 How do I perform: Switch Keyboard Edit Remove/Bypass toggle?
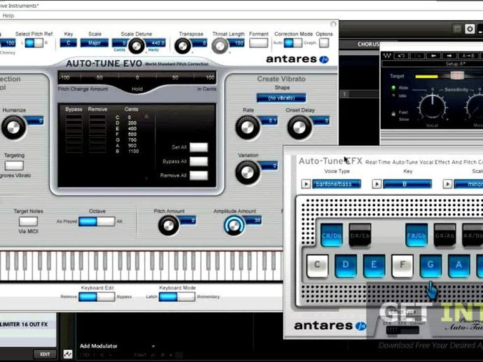pyautogui.click(x=97, y=297)
